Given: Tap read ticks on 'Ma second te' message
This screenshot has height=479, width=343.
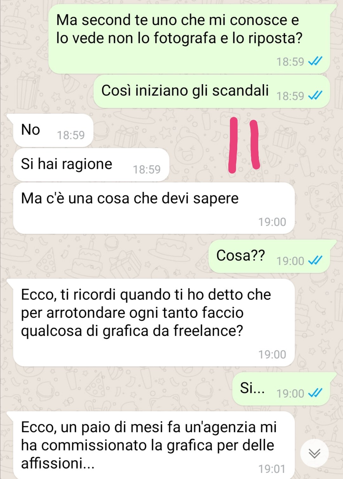Looking at the screenshot, I should pos(316,61).
